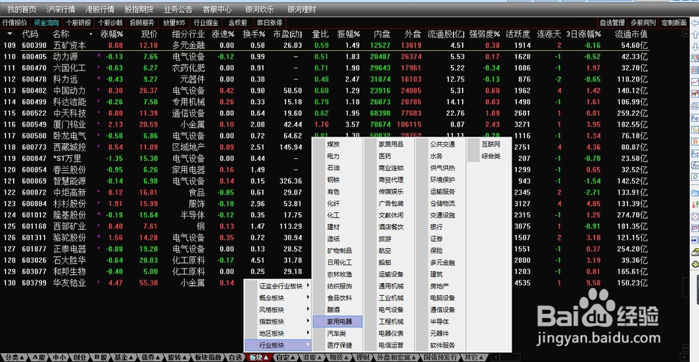Choose 电气设备 from the industry menu
The image size is (699, 362).
pos(391,310)
